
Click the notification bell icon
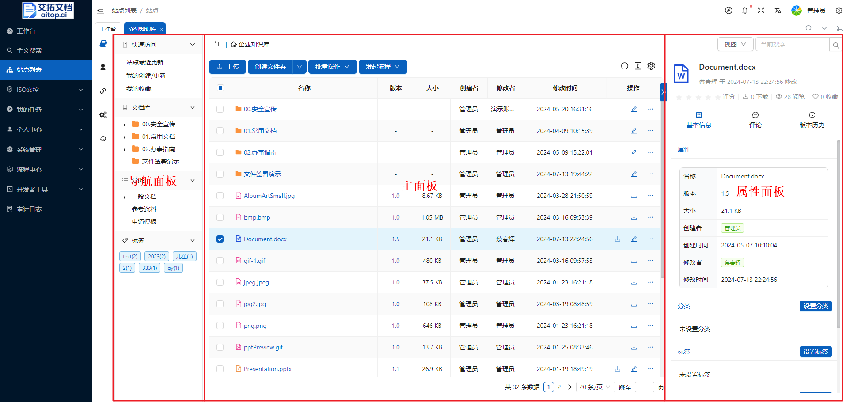click(x=745, y=11)
